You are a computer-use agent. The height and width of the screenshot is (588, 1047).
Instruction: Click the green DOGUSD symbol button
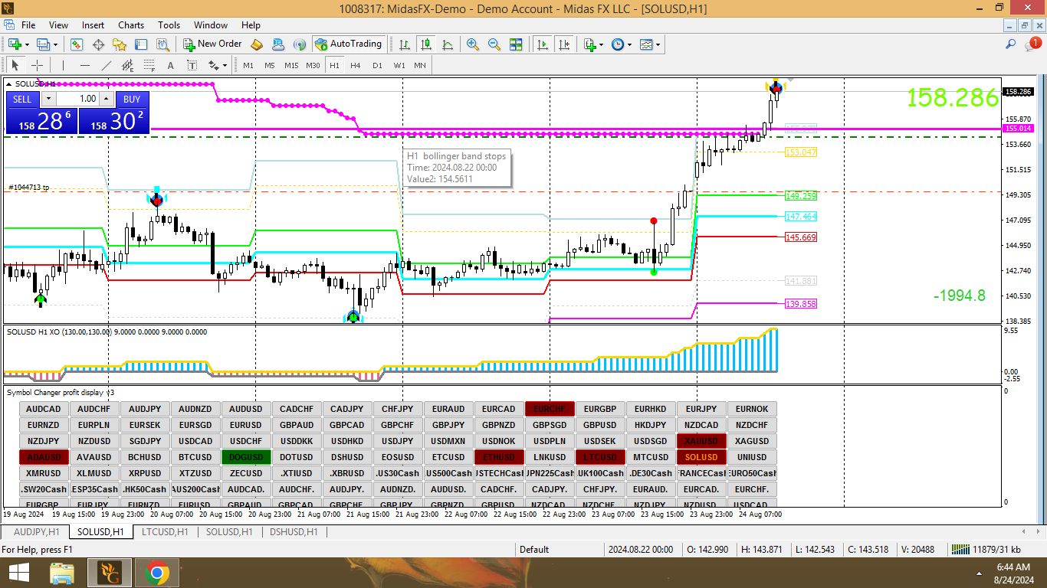(x=246, y=457)
